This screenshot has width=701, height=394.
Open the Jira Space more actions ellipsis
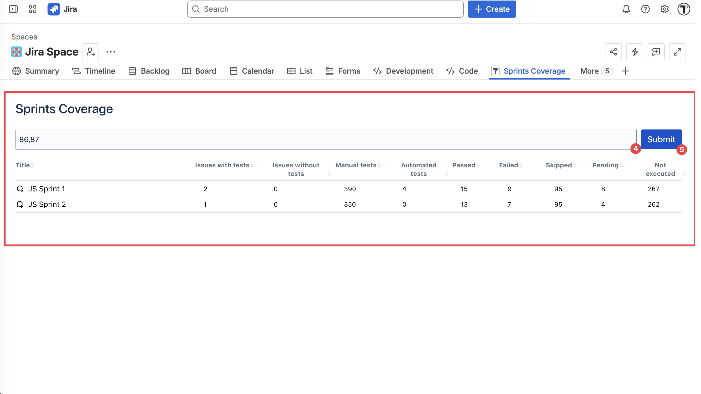coord(111,52)
